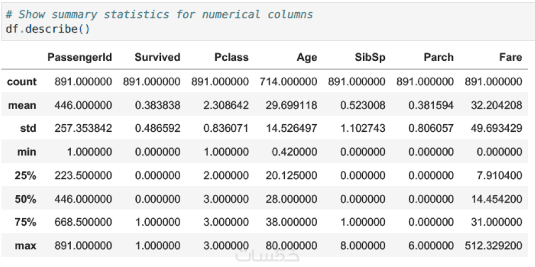Select the Pclass column header
The image size is (535, 267).
click(231, 57)
